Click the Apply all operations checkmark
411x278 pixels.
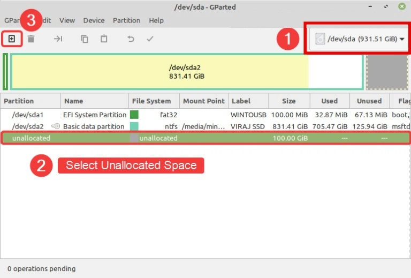(150, 39)
